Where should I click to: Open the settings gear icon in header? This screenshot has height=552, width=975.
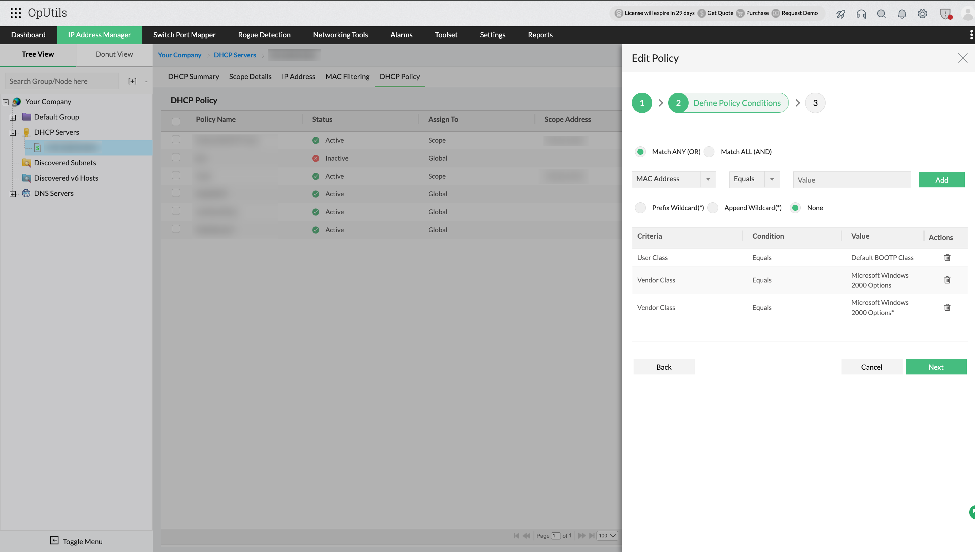pos(922,14)
